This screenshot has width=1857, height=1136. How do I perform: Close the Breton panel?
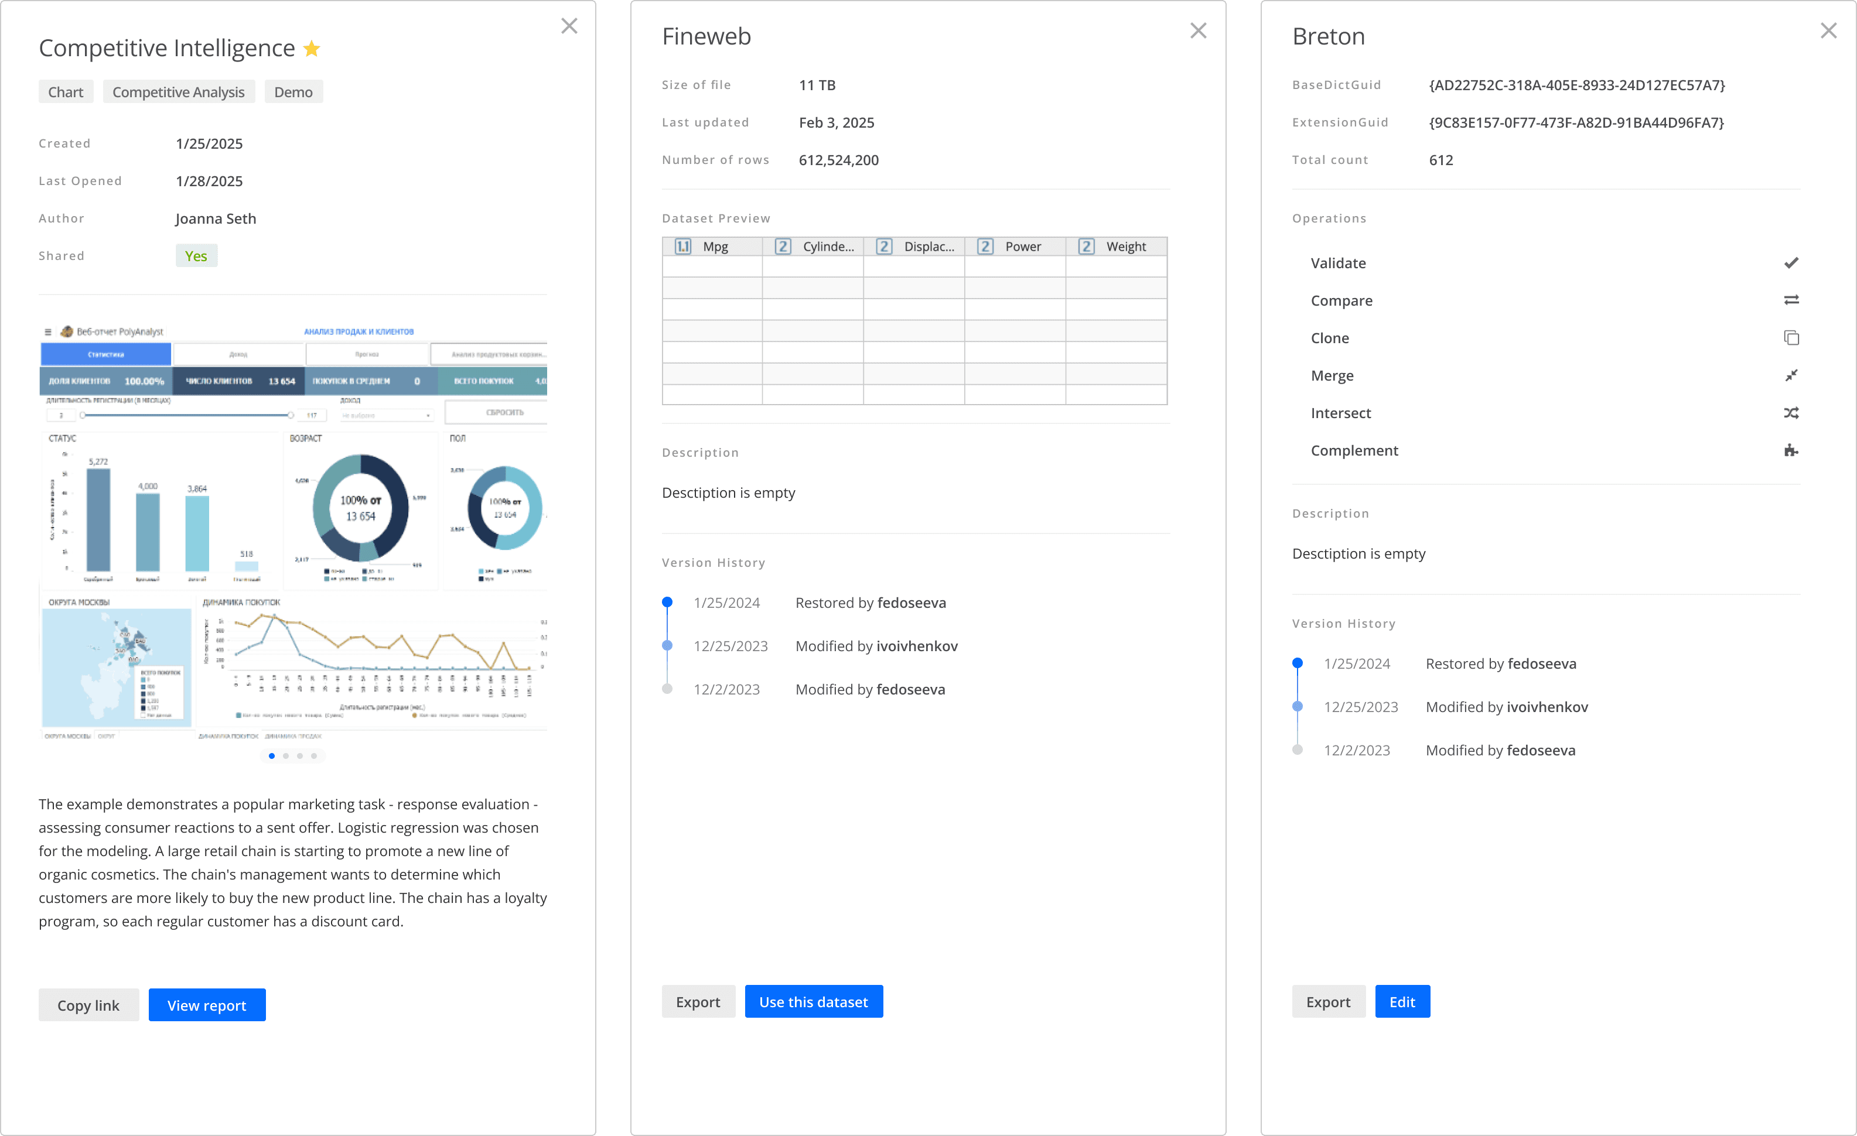(x=1828, y=31)
